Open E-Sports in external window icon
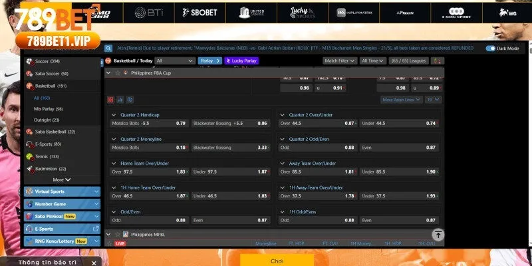The image size is (532, 266). [x=96, y=229]
